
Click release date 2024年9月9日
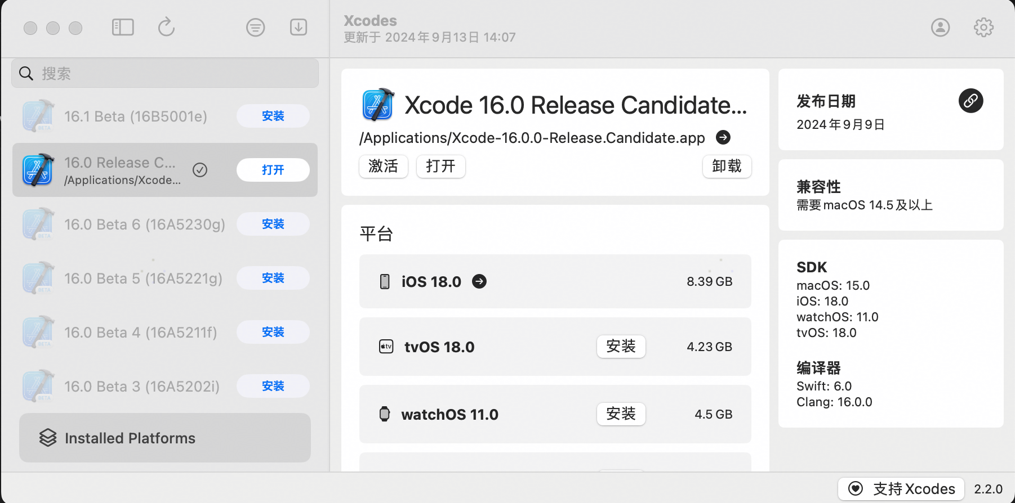(x=840, y=124)
